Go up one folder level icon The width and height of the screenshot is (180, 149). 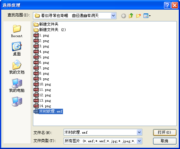(x=131, y=16)
